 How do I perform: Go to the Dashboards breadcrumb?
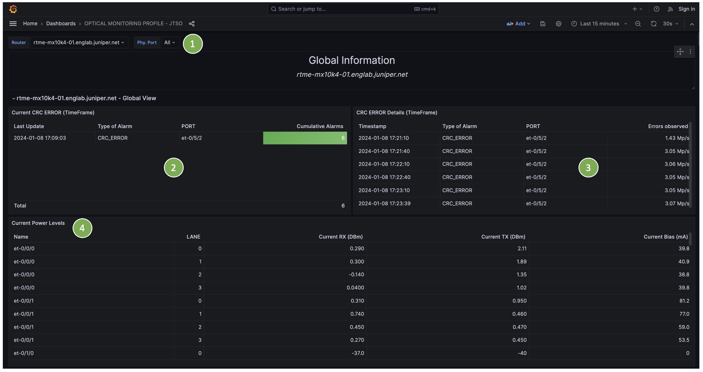click(61, 23)
